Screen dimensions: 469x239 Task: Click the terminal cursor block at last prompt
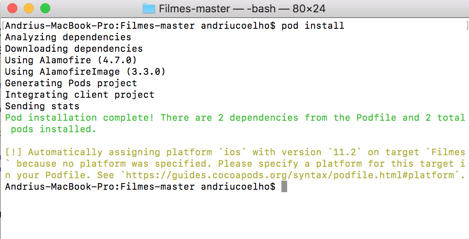(284, 186)
